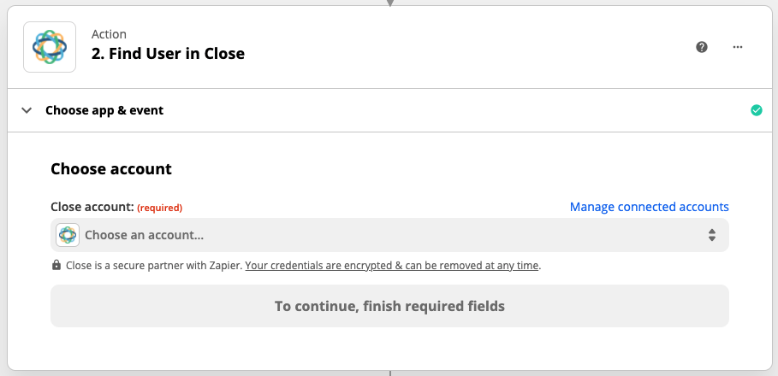The width and height of the screenshot is (778, 376).
Task: Click the Choose account heading
Action: [x=111, y=169]
